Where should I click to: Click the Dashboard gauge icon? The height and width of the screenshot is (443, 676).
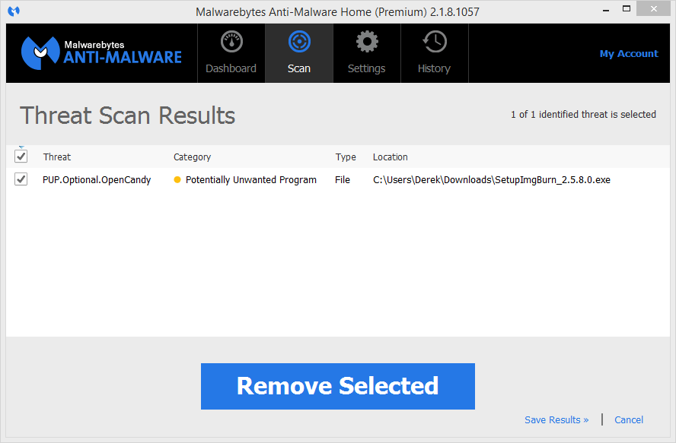coord(231,41)
